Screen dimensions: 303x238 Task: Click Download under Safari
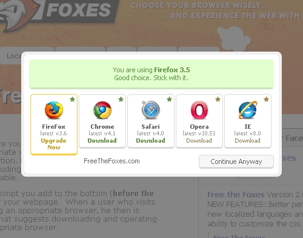pos(151,140)
